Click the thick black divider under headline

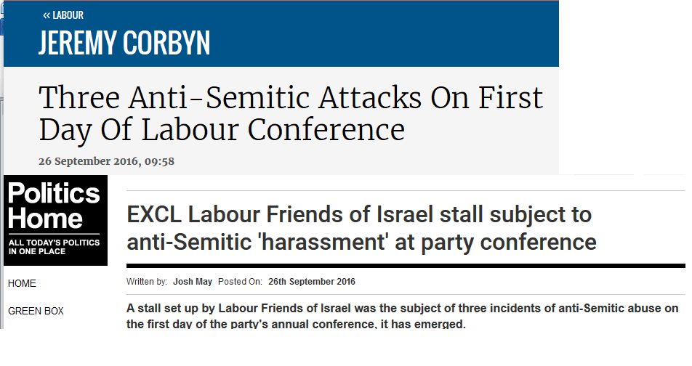pyautogui.click(x=406, y=266)
